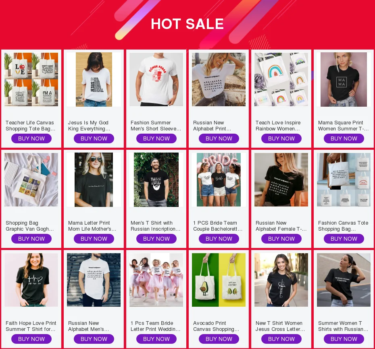375x349 pixels.
Task: Click BUY NOW under Faith Hope Love Print
Action: point(31,339)
